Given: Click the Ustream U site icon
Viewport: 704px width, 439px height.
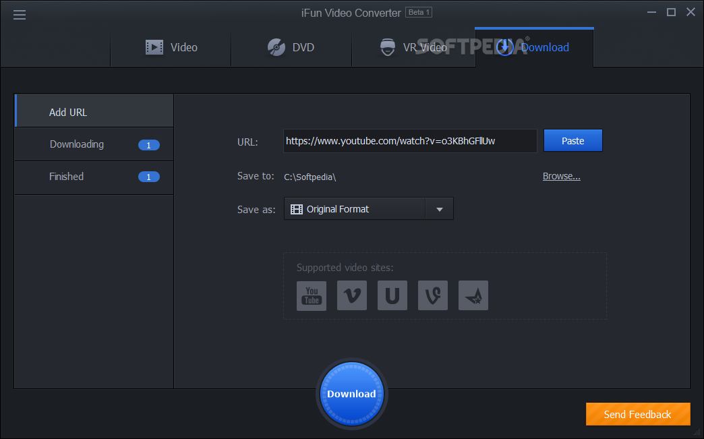Looking at the screenshot, I should 392,296.
